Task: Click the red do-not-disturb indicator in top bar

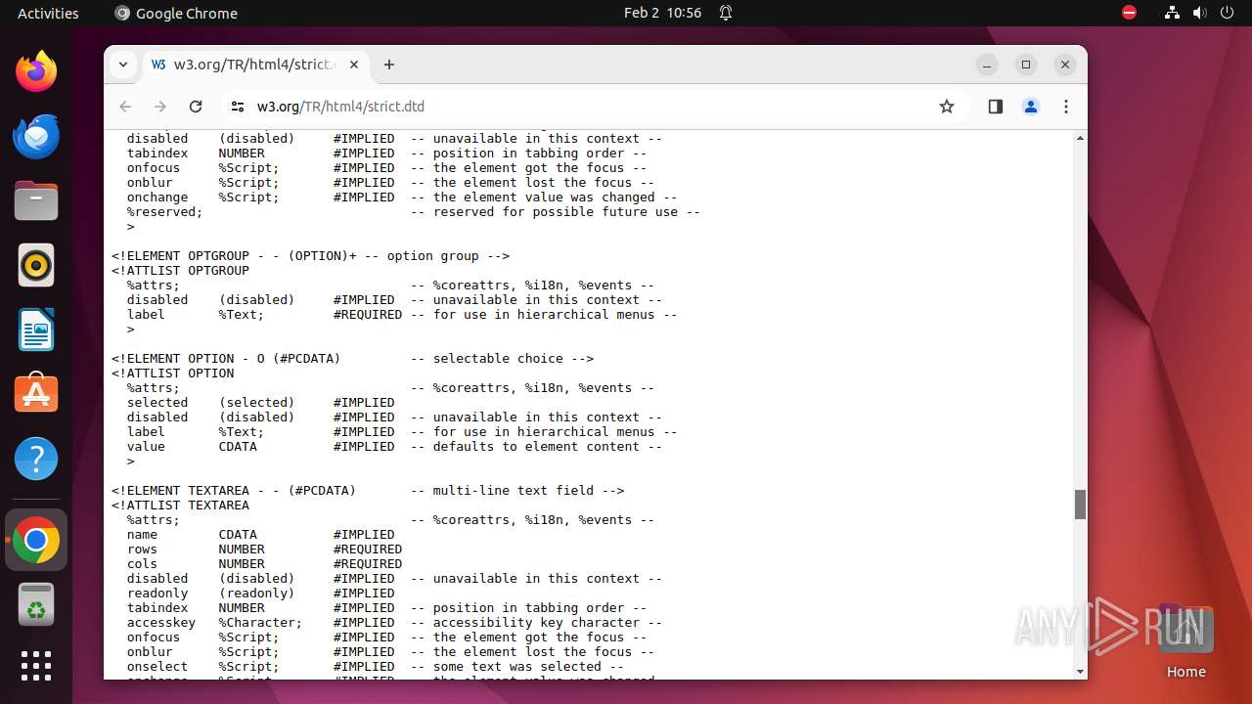Action: point(1129,13)
